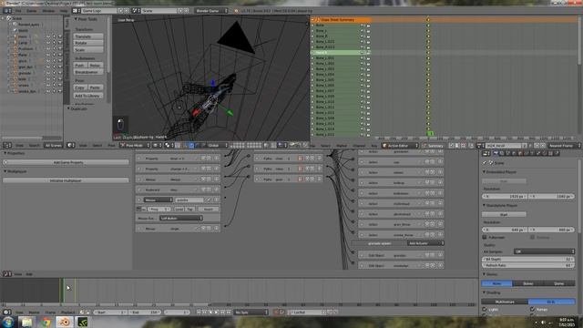Adjust the Bit Depth slider field
The width and height of the screenshot is (583, 328).
(x=528, y=259)
